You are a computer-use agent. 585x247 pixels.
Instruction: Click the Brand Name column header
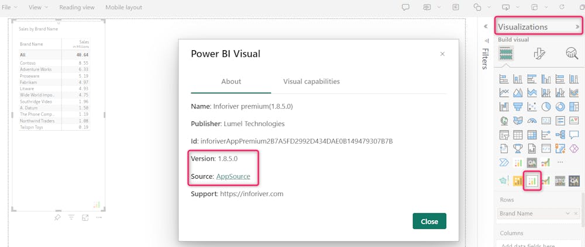[32, 44]
